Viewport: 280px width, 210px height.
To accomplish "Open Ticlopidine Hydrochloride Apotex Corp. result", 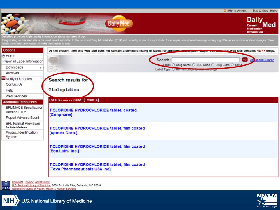I will click(97, 131).
